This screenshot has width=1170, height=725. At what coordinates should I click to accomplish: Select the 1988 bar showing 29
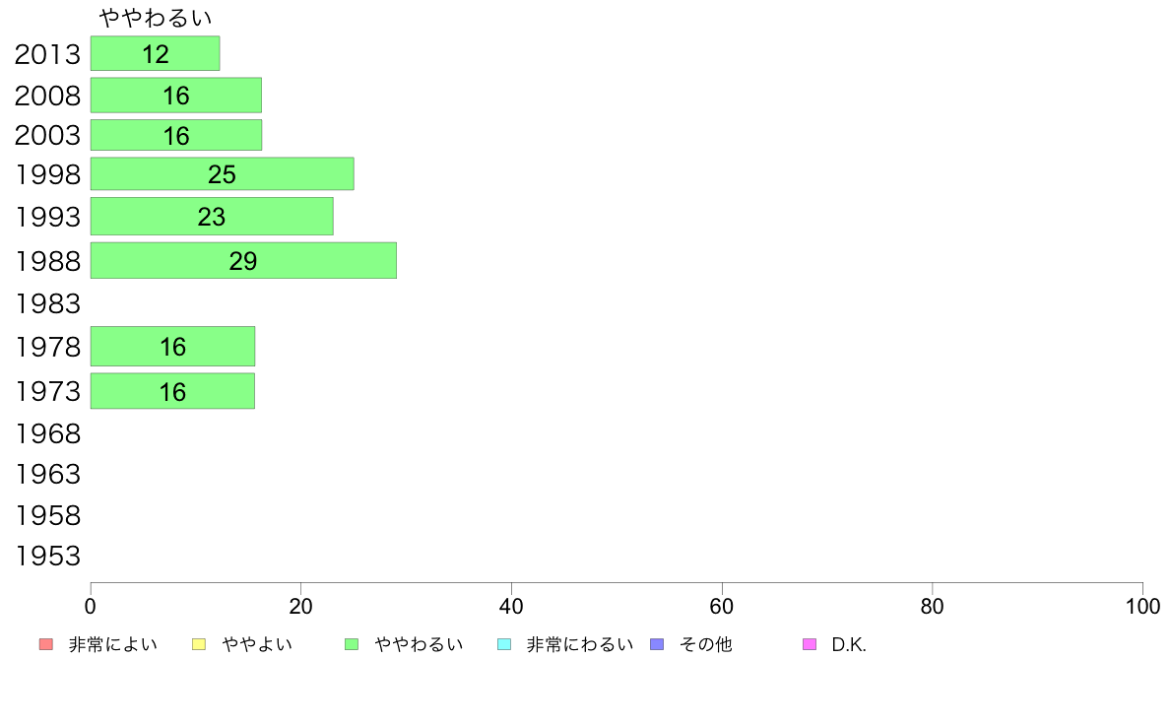coord(243,261)
